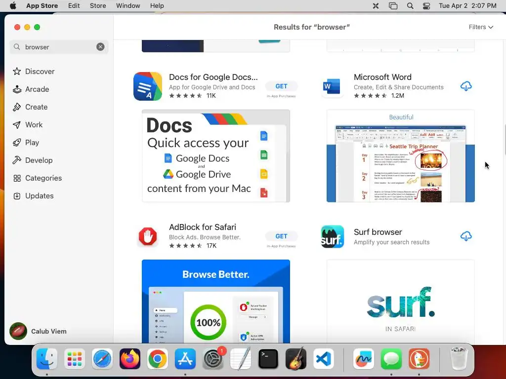The height and width of the screenshot is (379, 506).
Task: Launch DuckDuckGo from the Dock
Action: point(419,359)
